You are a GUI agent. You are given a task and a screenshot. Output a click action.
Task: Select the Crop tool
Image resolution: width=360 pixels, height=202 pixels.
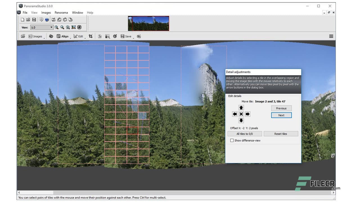coord(91,36)
